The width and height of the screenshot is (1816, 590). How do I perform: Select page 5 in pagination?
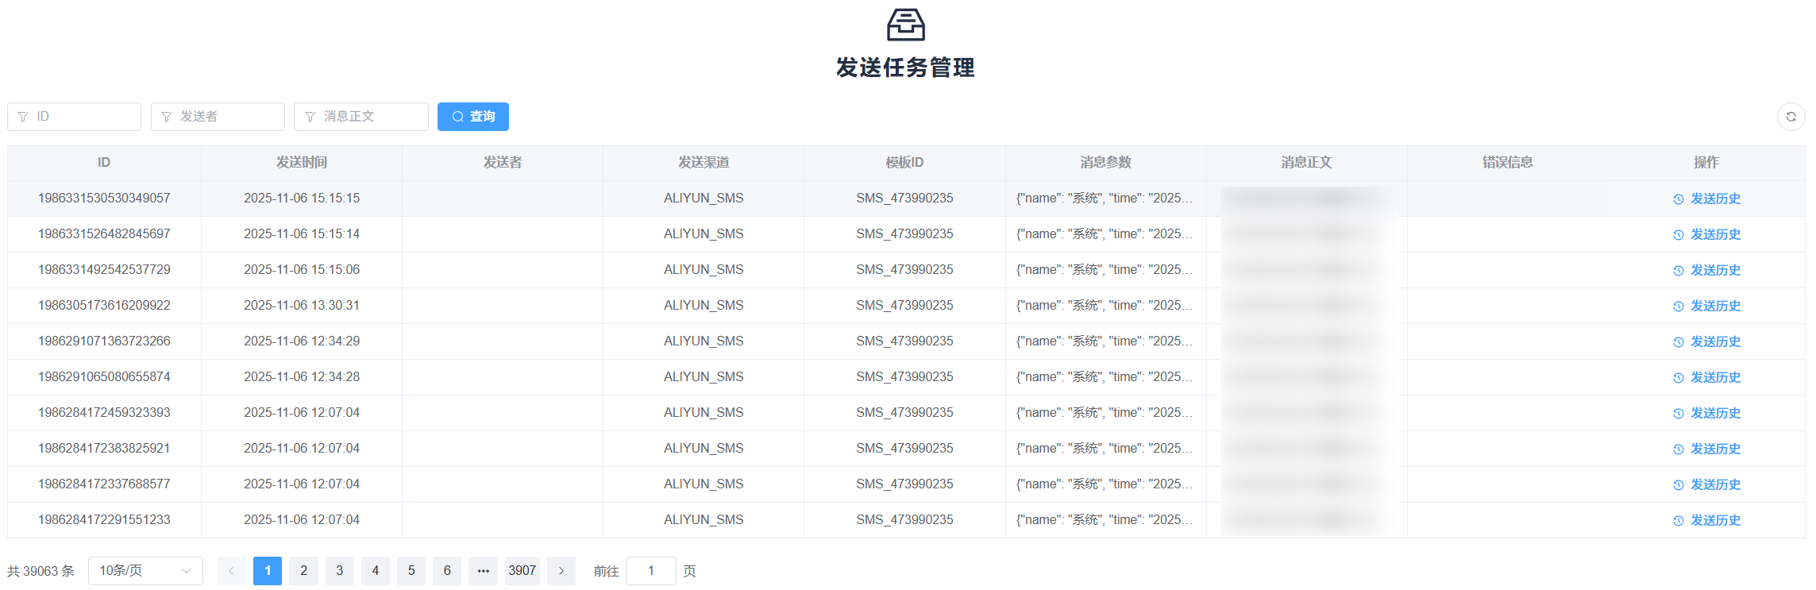click(x=411, y=571)
